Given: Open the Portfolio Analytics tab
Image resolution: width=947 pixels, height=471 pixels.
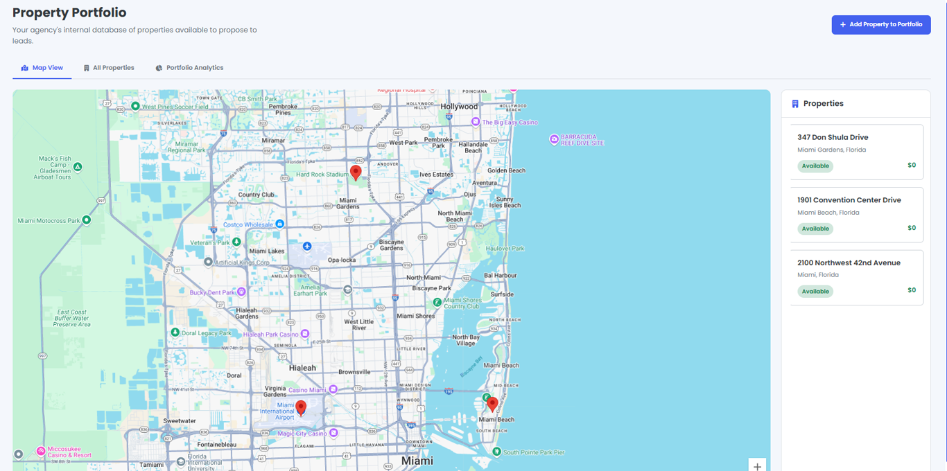Looking at the screenshot, I should click(189, 68).
